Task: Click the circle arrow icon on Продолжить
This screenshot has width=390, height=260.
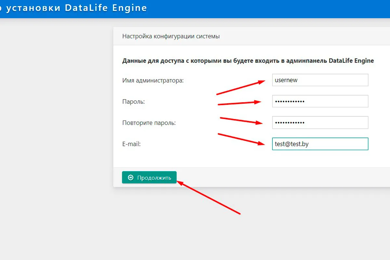Action: tap(131, 177)
